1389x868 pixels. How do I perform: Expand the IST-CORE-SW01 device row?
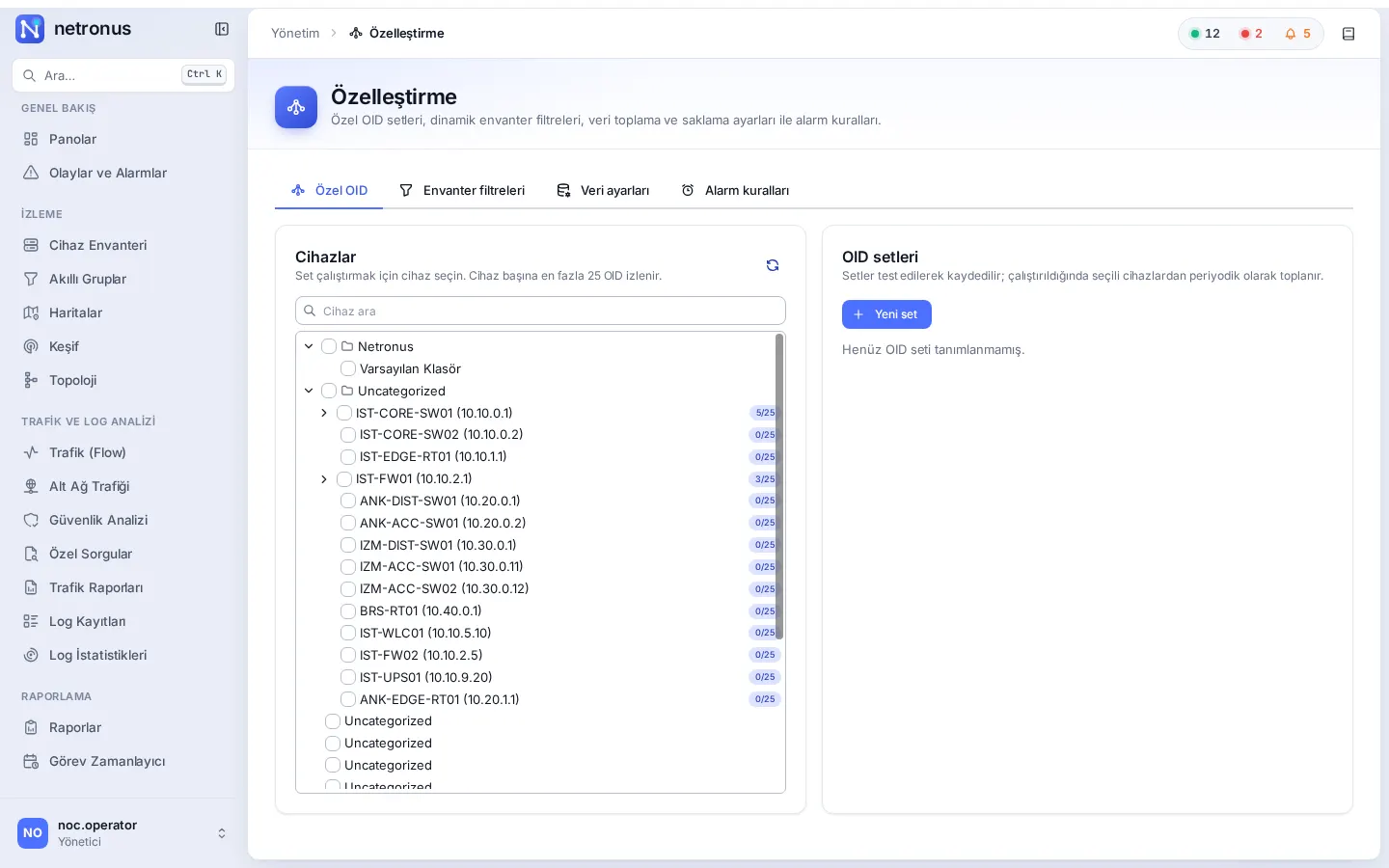324,413
